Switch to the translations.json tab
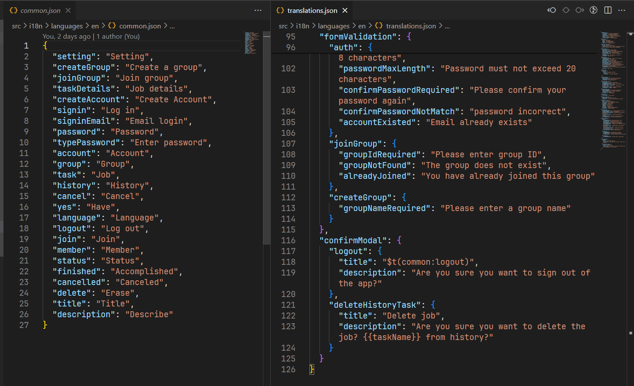 point(312,10)
